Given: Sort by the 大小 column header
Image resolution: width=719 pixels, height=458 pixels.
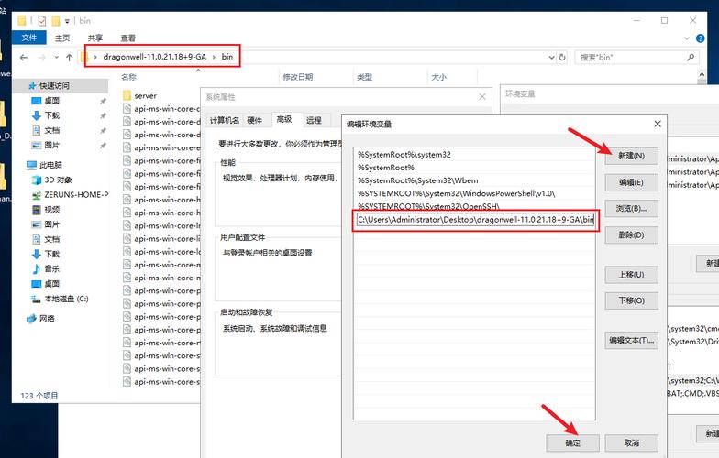Looking at the screenshot, I should 438,77.
